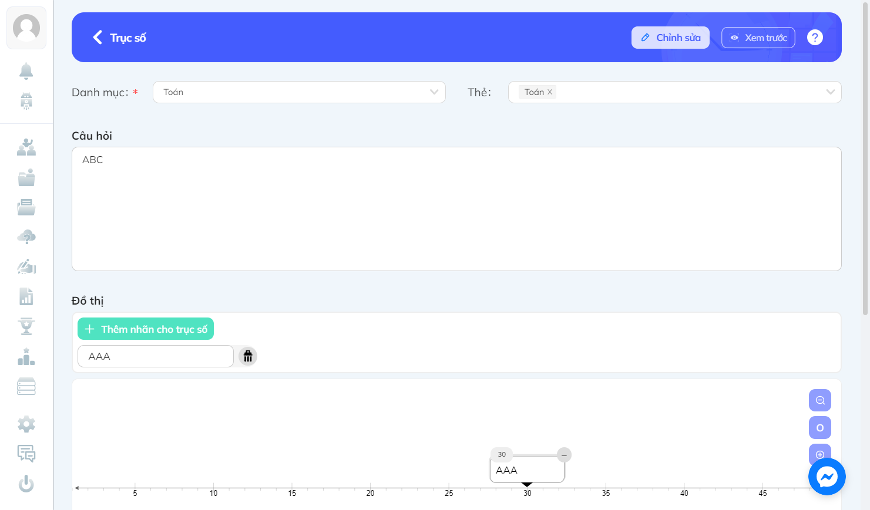This screenshot has height=510, width=870.
Task: Open the settings gear icon
Action: click(26, 424)
